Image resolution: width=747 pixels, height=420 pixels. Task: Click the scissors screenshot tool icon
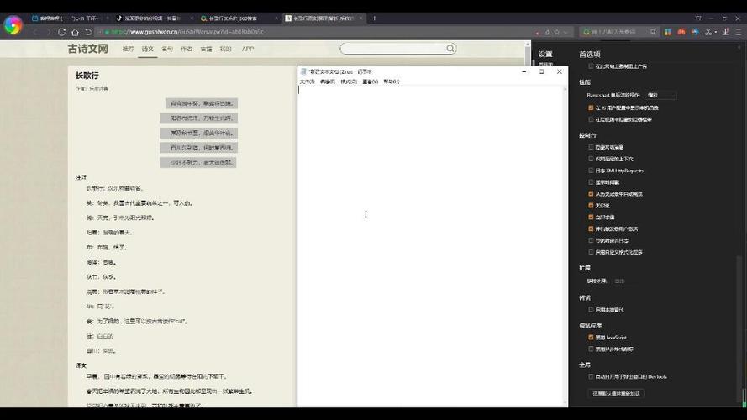coord(708,32)
